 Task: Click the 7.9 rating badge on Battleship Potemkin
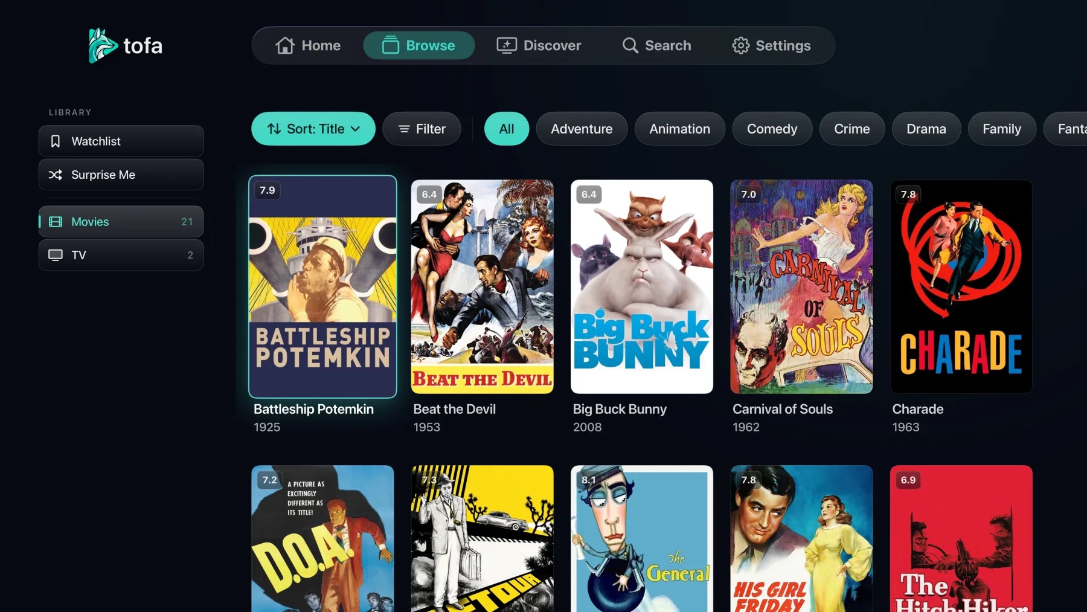[267, 190]
